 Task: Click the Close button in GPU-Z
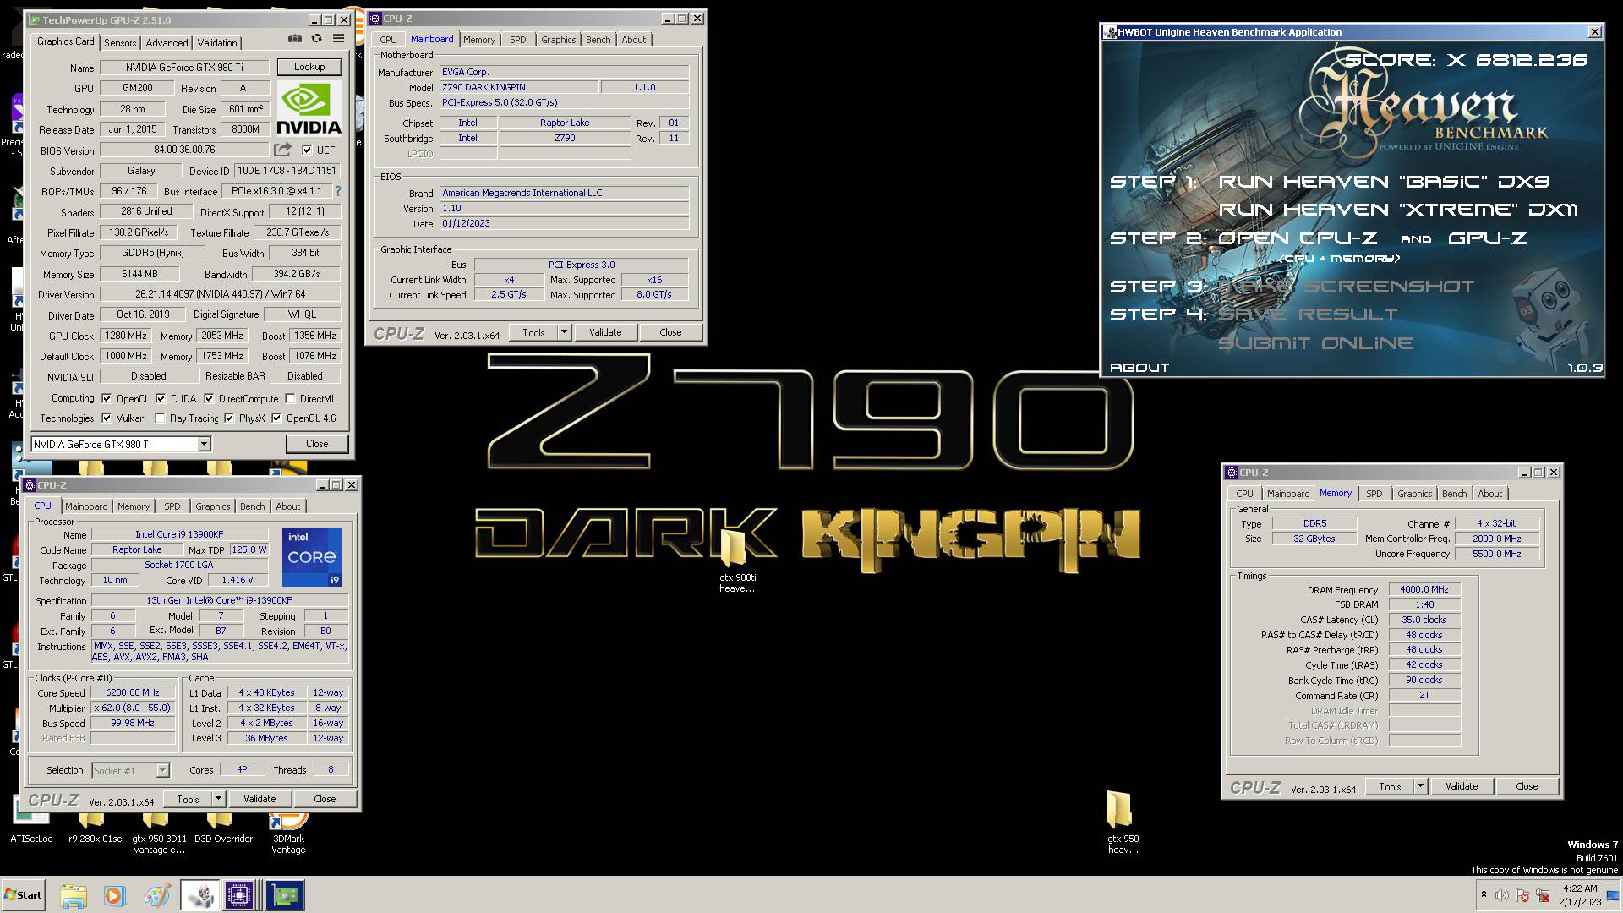click(317, 444)
